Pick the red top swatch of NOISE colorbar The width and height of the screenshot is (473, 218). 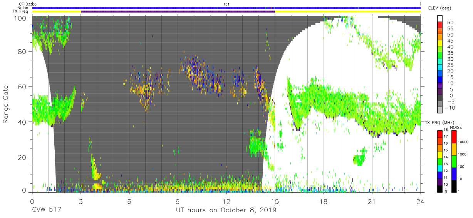coord(455,137)
